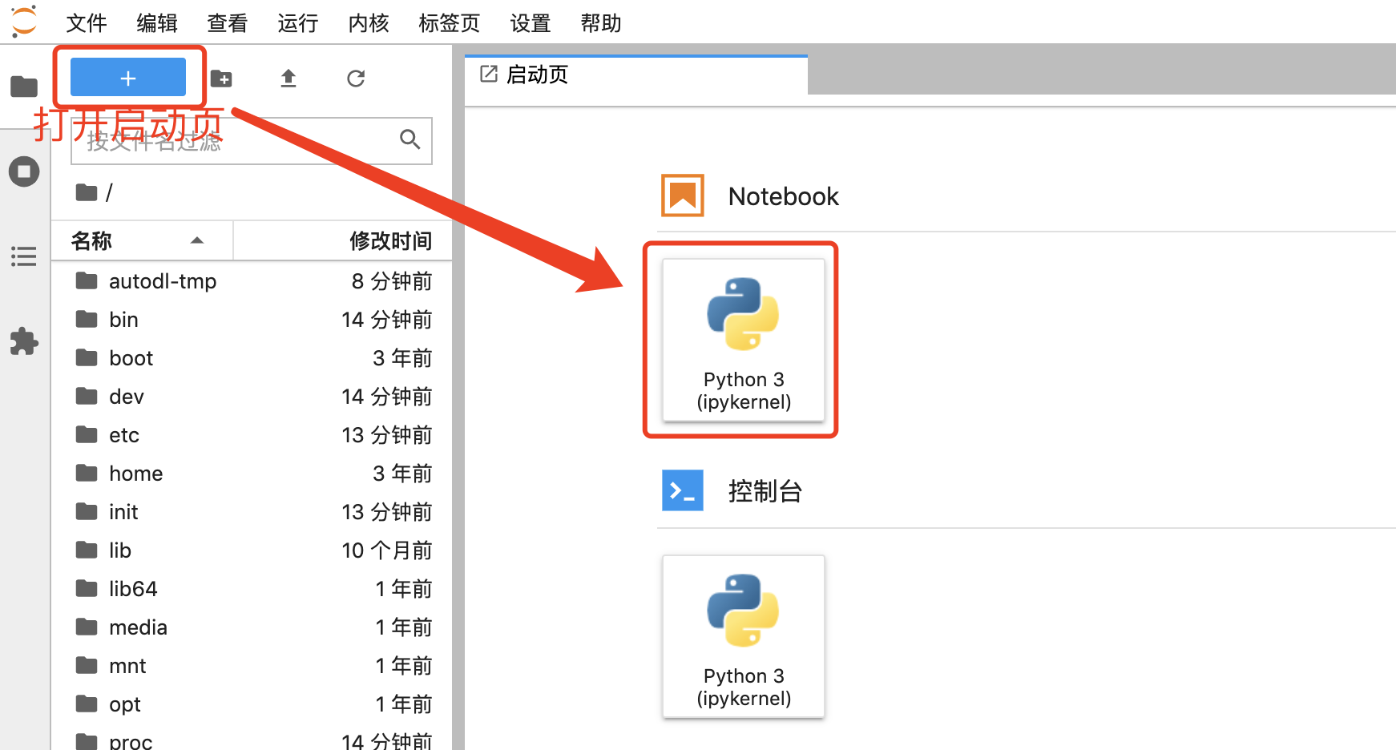The width and height of the screenshot is (1396, 750).
Task: Open a Python 3 console from launcher
Action: point(743,635)
